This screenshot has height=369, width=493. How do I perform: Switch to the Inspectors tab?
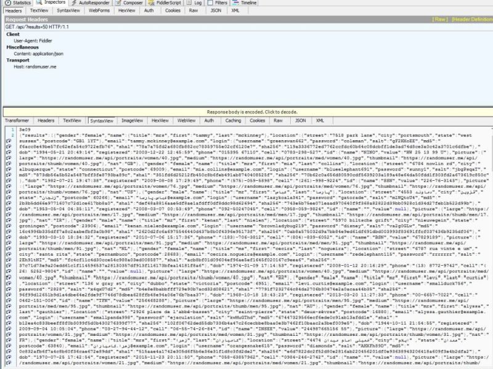coord(51,2)
